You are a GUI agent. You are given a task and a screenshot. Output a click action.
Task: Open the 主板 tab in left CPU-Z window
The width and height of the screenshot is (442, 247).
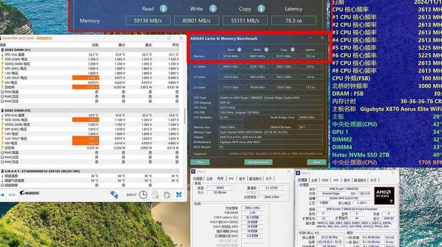(209, 179)
